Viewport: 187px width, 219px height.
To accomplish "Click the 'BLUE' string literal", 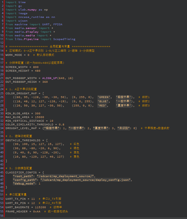I will tap(103, 101).
